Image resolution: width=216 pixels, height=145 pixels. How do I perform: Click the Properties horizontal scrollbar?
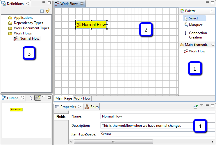point(113,142)
